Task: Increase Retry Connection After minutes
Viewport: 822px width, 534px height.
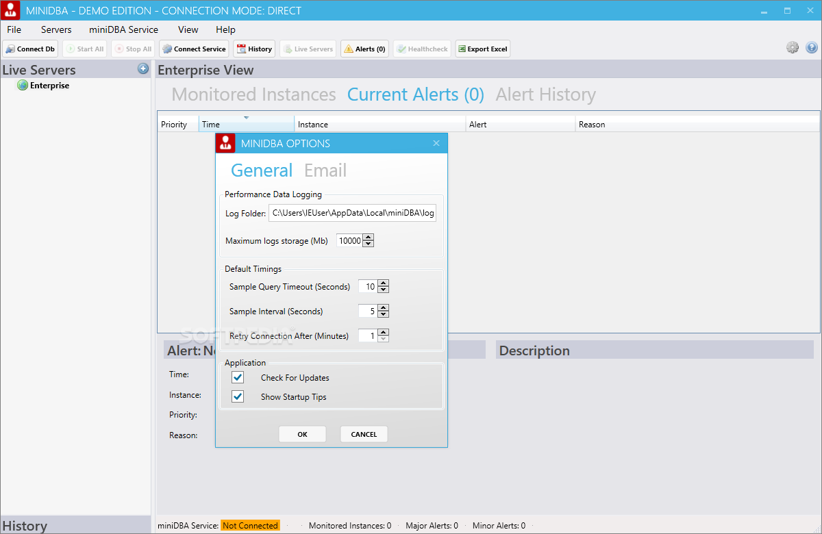Action: [x=384, y=332]
